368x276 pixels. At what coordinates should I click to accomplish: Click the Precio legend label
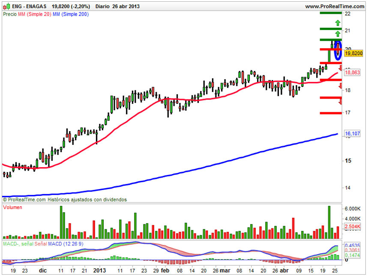click(x=10, y=14)
